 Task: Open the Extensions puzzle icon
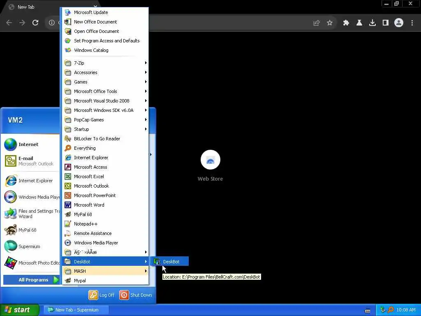pyautogui.click(x=346, y=23)
